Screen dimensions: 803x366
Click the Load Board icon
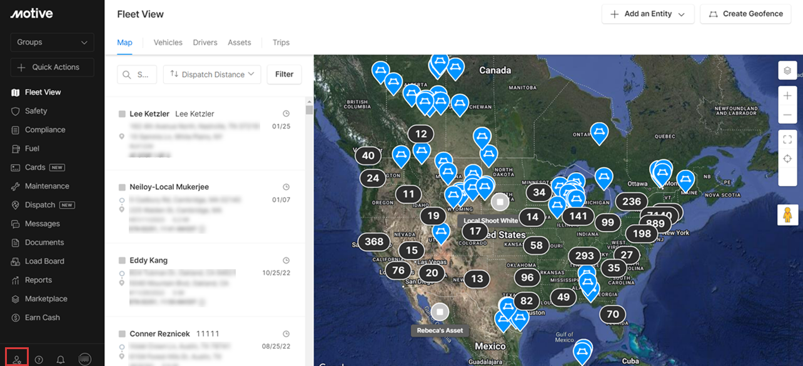(16, 261)
